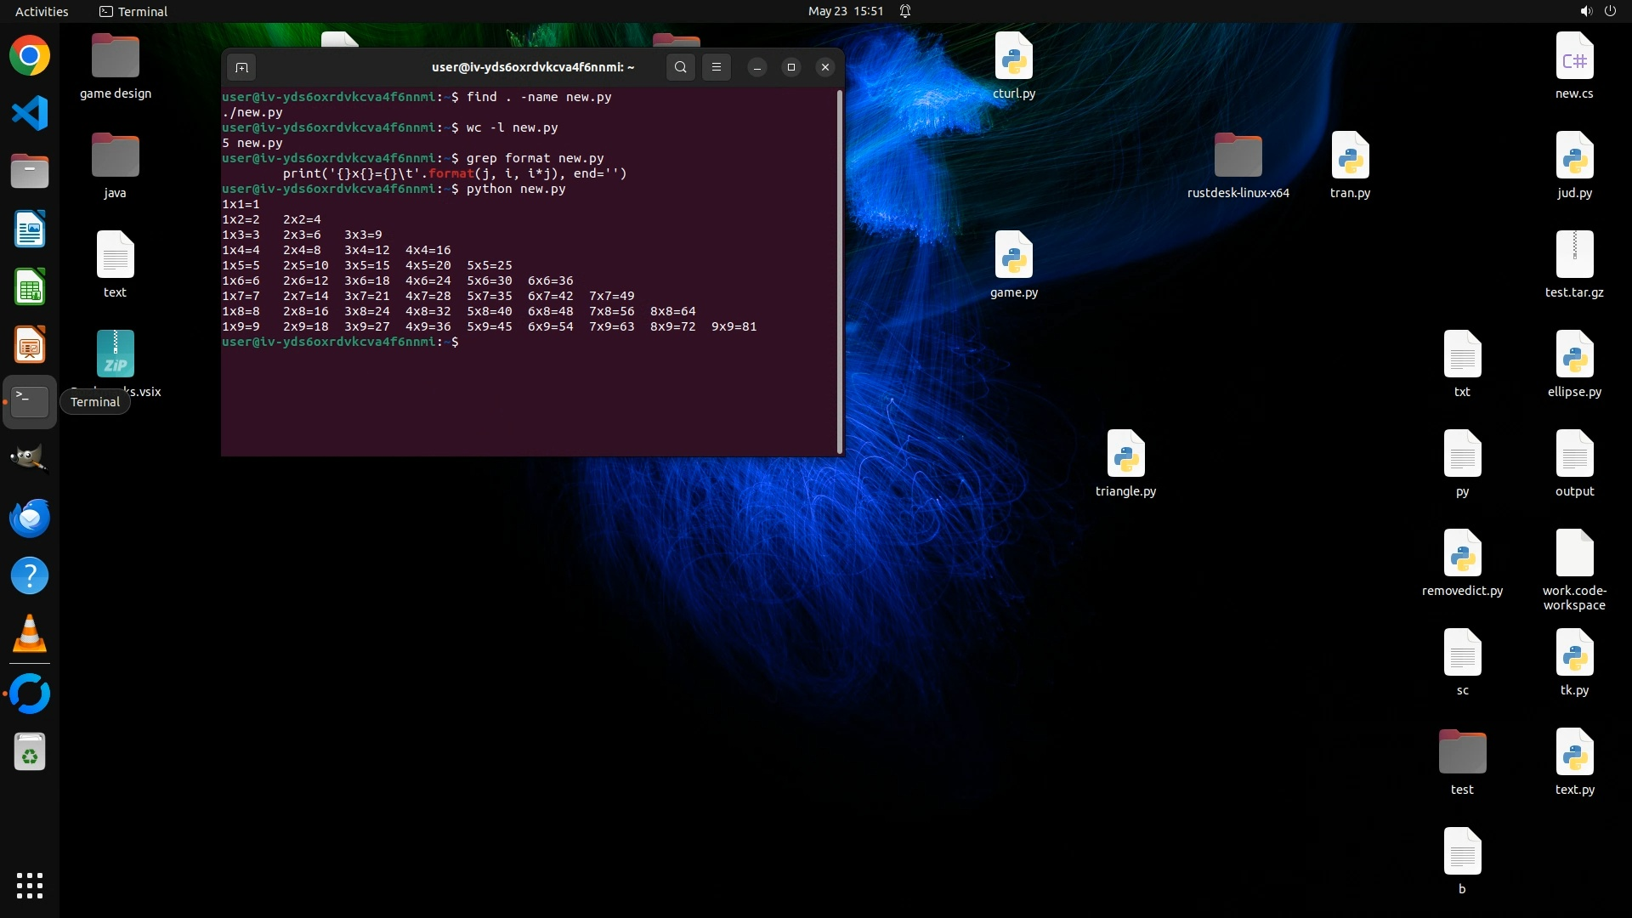Launch Google Chrome from the dock
The width and height of the screenshot is (1632, 918).
[x=30, y=56]
